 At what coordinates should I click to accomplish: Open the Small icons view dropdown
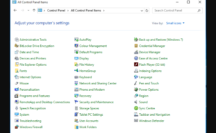(175, 23)
